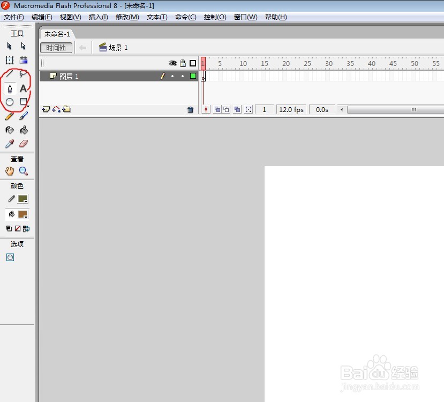The height and width of the screenshot is (402, 444).
Task: Toggle Edit Multiple Frames
Action: 237,110
